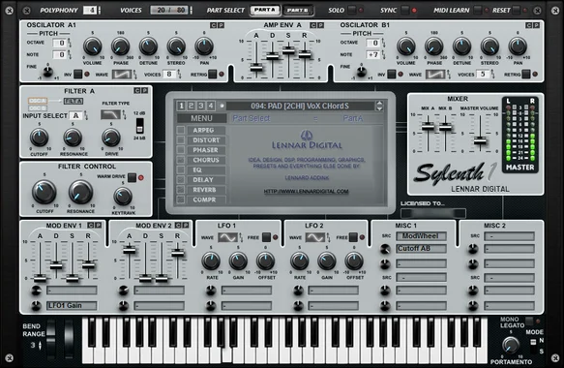Adjust the Filter A cutoff knob

(x=39, y=138)
